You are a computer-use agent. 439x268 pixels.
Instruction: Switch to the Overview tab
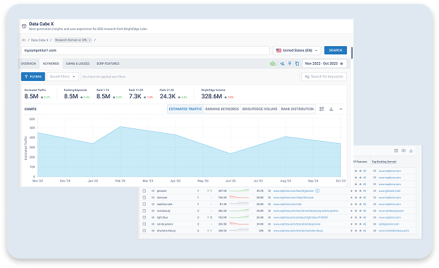pos(29,63)
